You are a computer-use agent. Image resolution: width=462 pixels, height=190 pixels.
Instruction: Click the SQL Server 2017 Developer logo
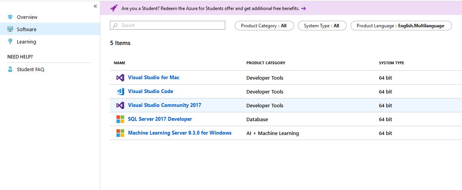120,119
